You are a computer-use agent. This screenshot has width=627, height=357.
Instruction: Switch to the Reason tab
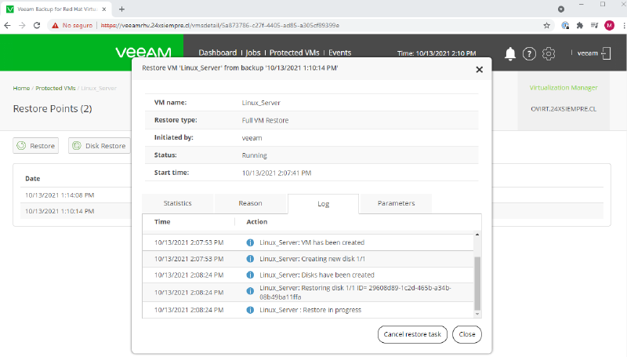click(x=250, y=203)
